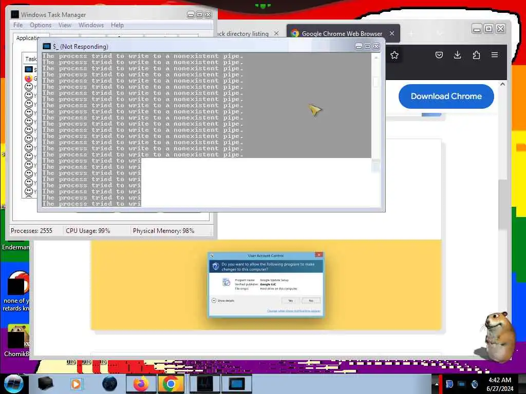Switch to Firefox from the taskbar
This screenshot has width=526, height=394.
point(140,384)
